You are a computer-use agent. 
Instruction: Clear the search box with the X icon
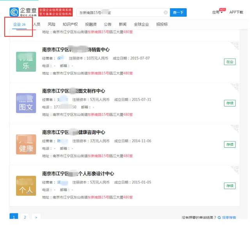click(x=166, y=12)
